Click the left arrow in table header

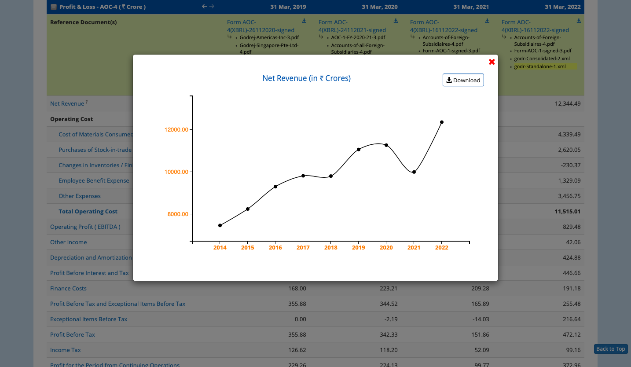point(204,7)
